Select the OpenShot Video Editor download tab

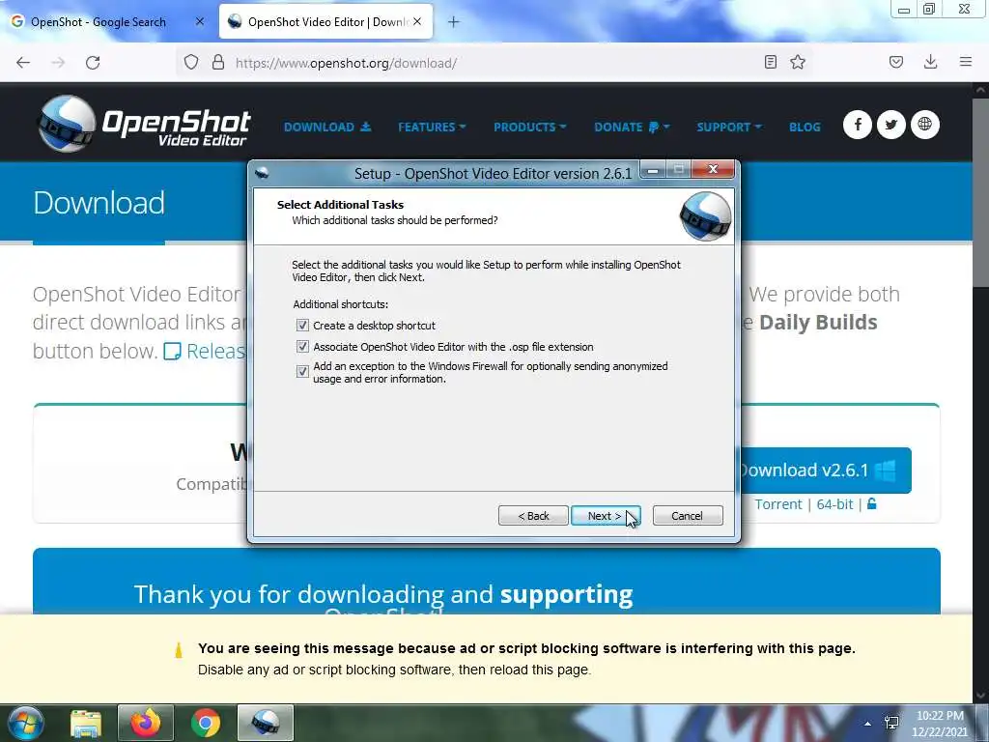pos(326,21)
